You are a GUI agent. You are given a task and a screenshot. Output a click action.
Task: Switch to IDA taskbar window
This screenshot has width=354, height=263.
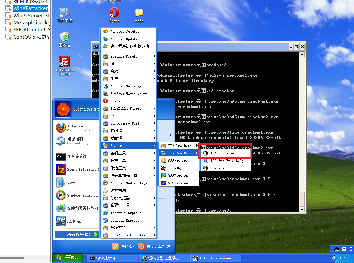[216, 258]
